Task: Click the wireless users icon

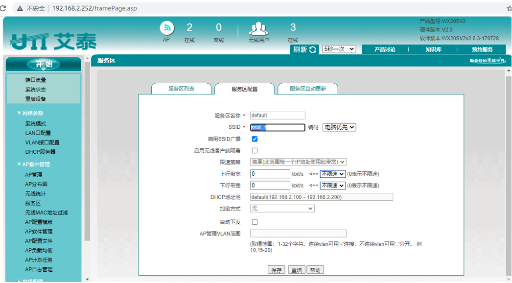Action: (x=259, y=28)
